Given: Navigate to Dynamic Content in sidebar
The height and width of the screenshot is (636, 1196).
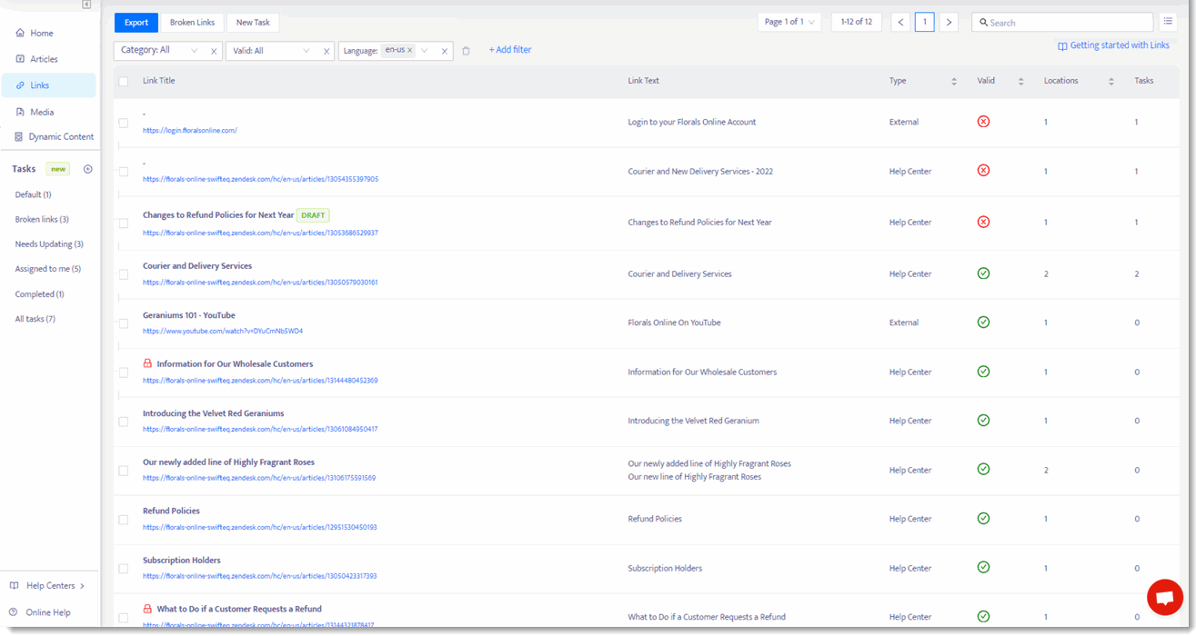Looking at the screenshot, I should 60,137.
